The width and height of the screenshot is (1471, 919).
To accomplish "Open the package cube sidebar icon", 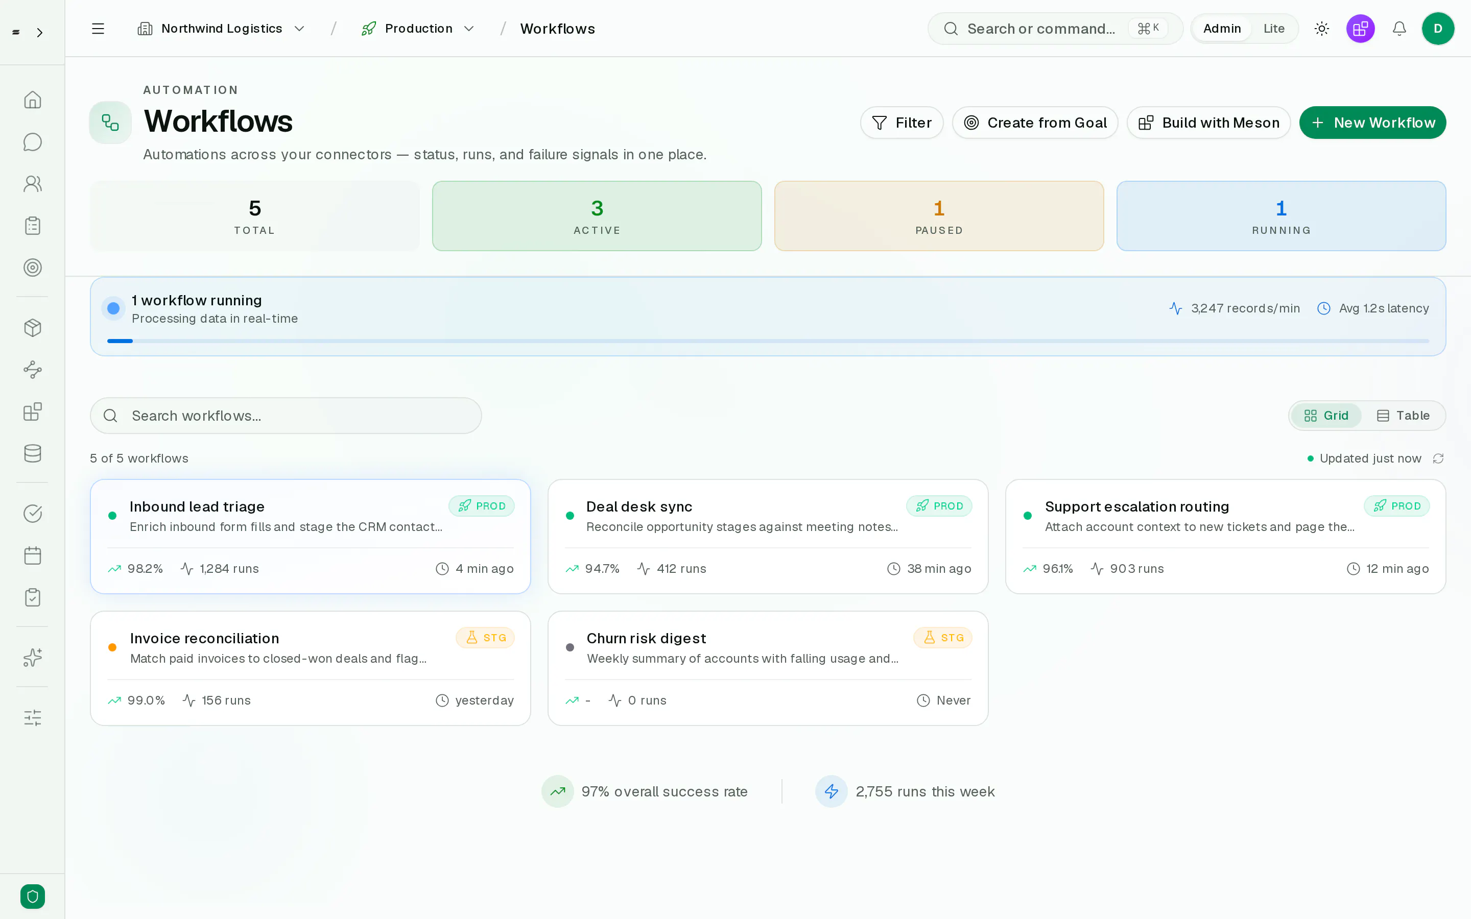I will coord(32,328).
